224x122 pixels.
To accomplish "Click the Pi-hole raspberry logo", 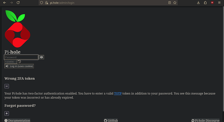I will point(18,29).
